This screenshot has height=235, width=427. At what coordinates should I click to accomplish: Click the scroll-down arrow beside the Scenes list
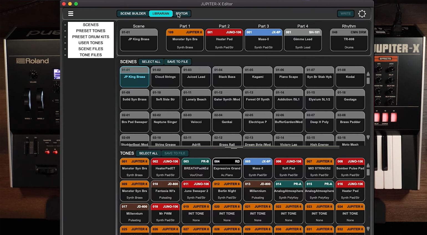pos(368,137)
